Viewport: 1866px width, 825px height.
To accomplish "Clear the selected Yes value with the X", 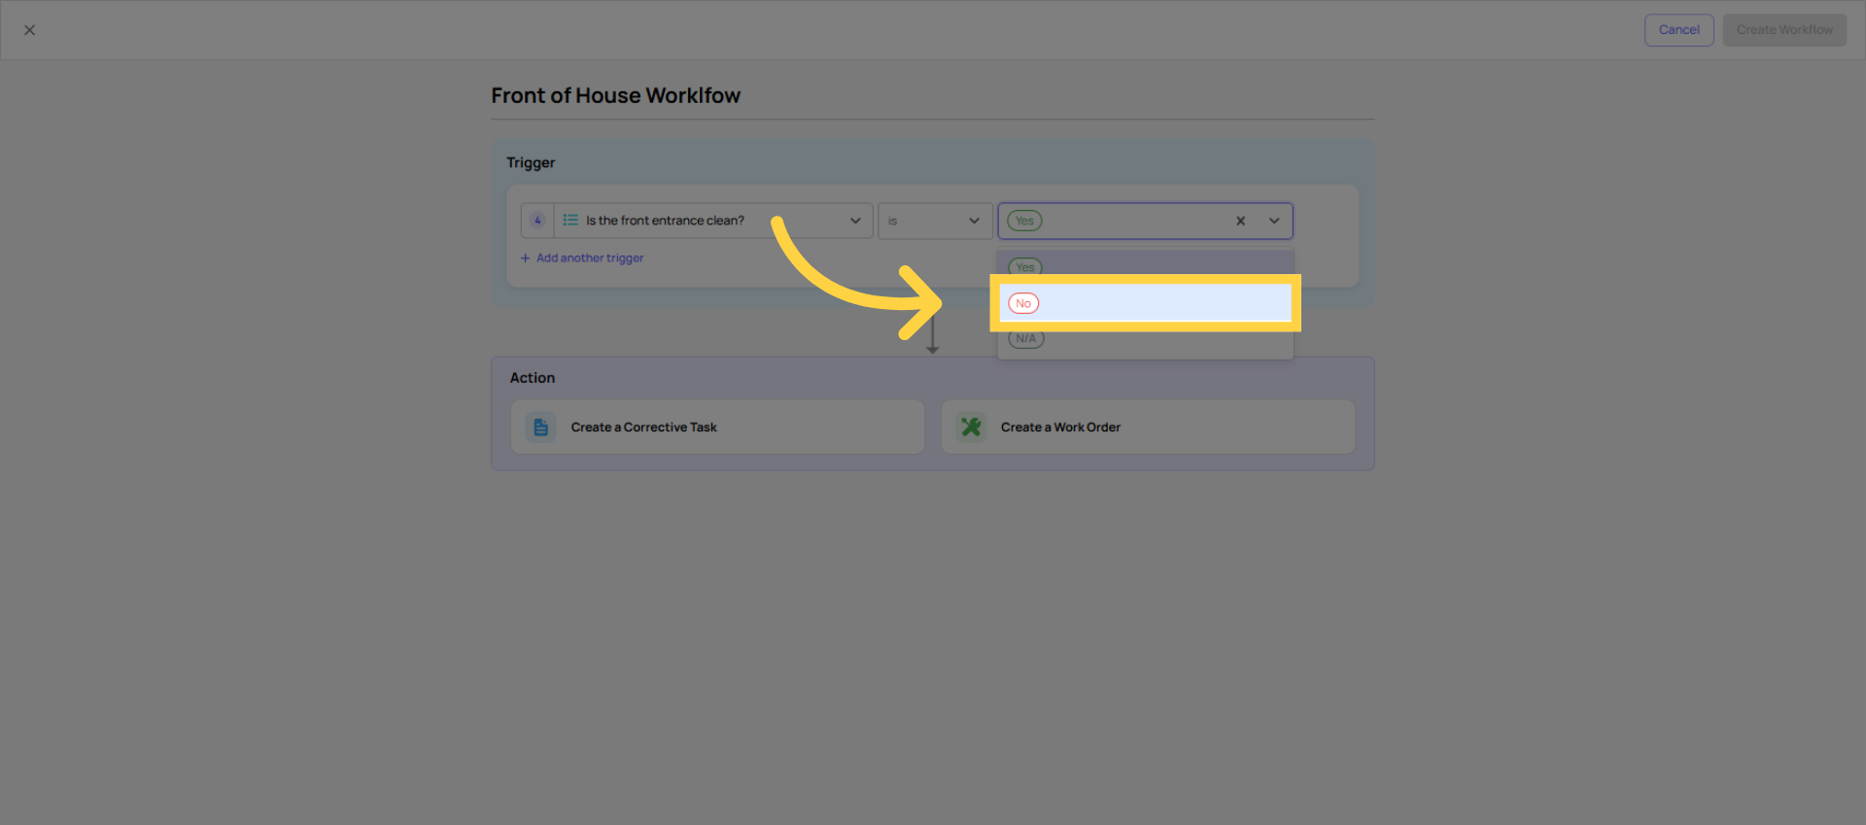I will pos(1240,221).
